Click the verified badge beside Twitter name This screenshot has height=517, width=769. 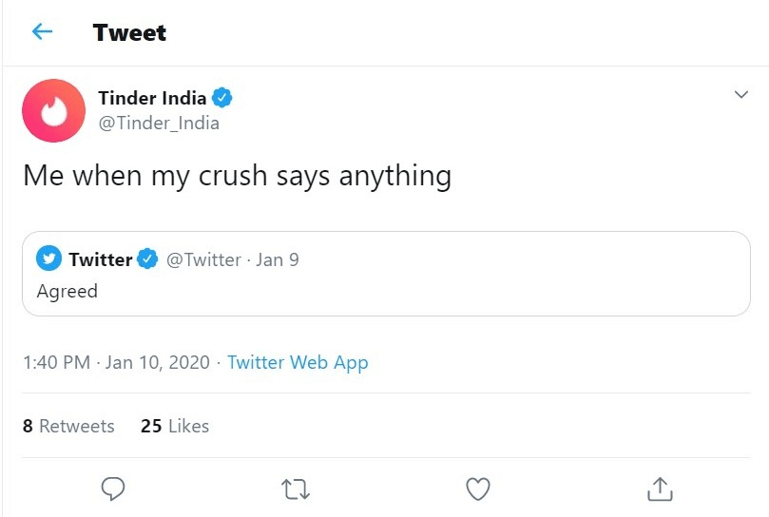(x=147, y=259)
